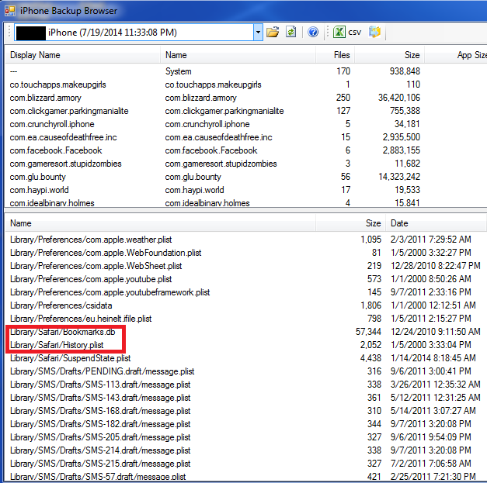487x483 pixels.
Task: Click the 57,344 size of Bookmarks.db
Action: pos(368,332)
